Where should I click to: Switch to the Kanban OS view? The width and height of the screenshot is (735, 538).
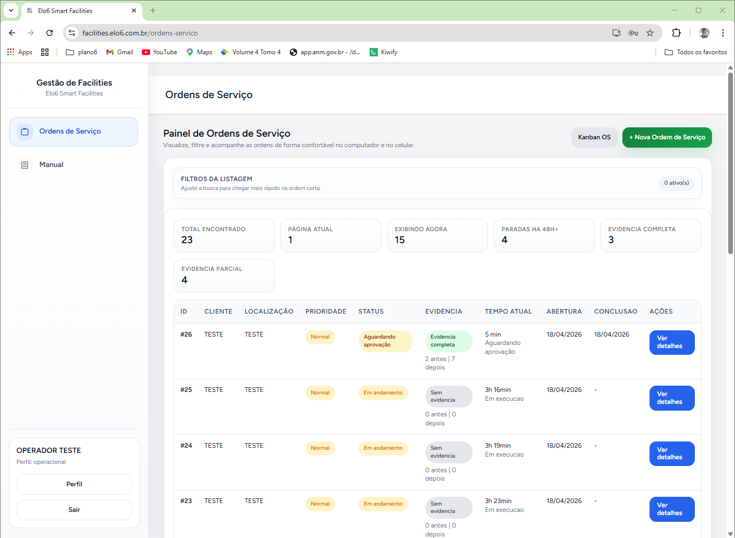(x=594, y=137)
